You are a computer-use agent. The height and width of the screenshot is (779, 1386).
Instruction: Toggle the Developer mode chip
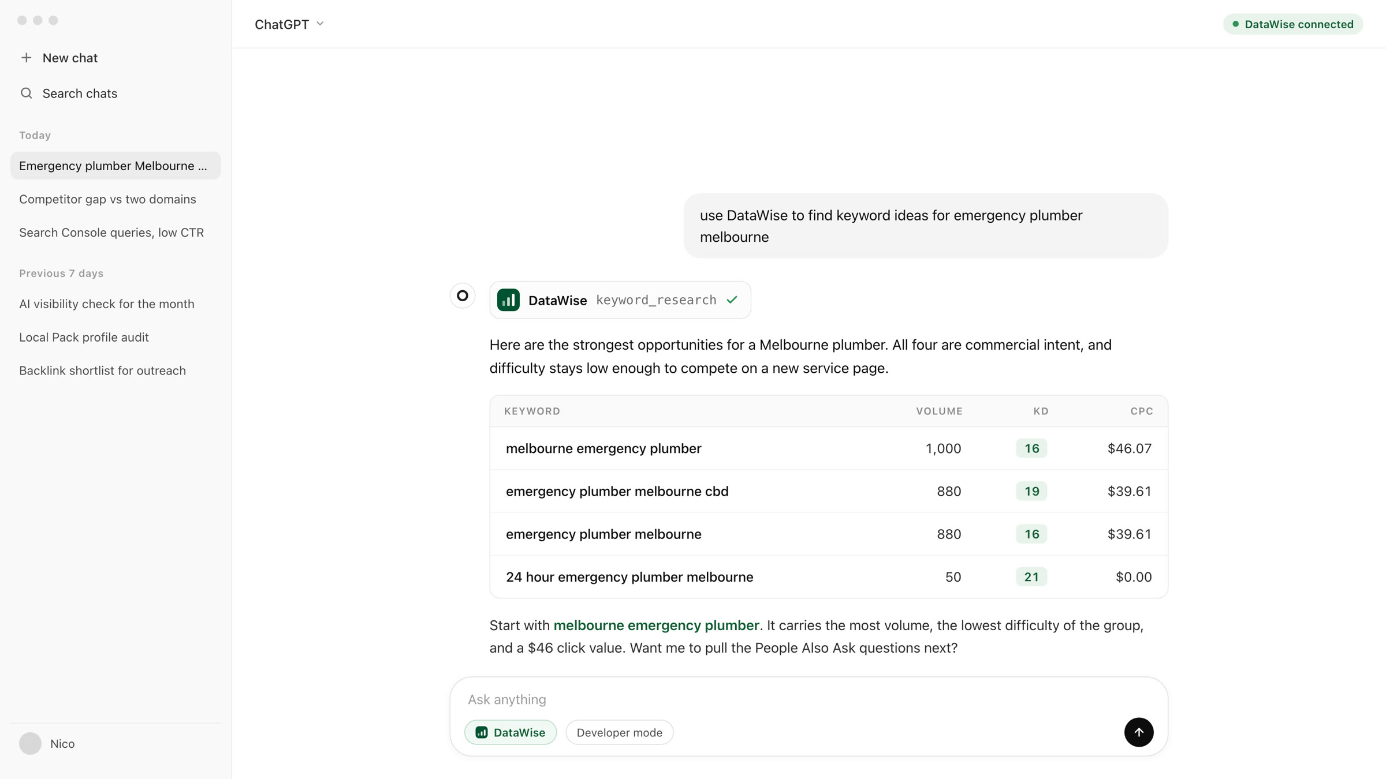point(619,732)
